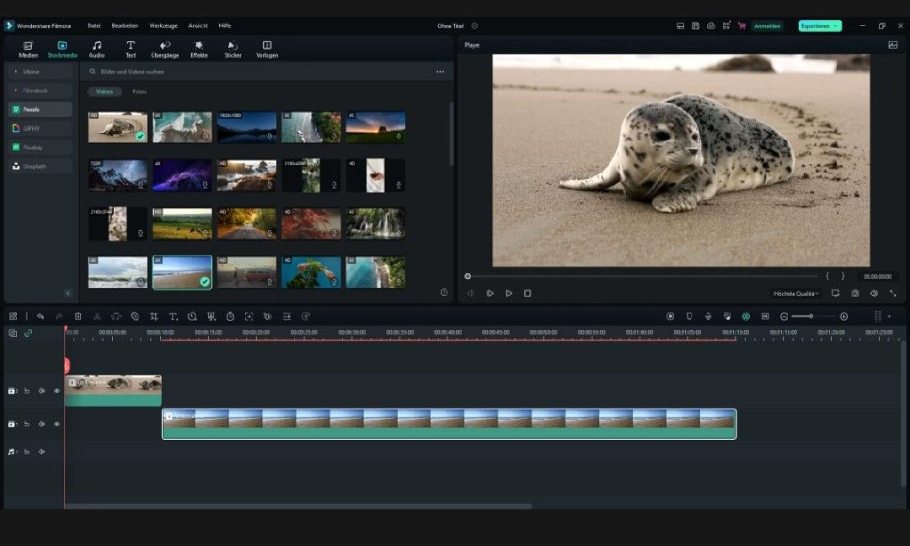
Task: Click the stopwatch speed icon
Action: point(230,316)
